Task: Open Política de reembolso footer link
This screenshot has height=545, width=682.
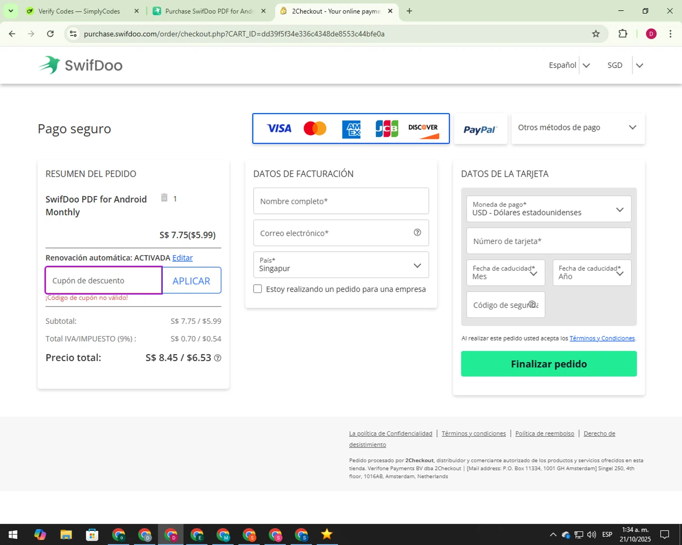Action: point(545,433)
